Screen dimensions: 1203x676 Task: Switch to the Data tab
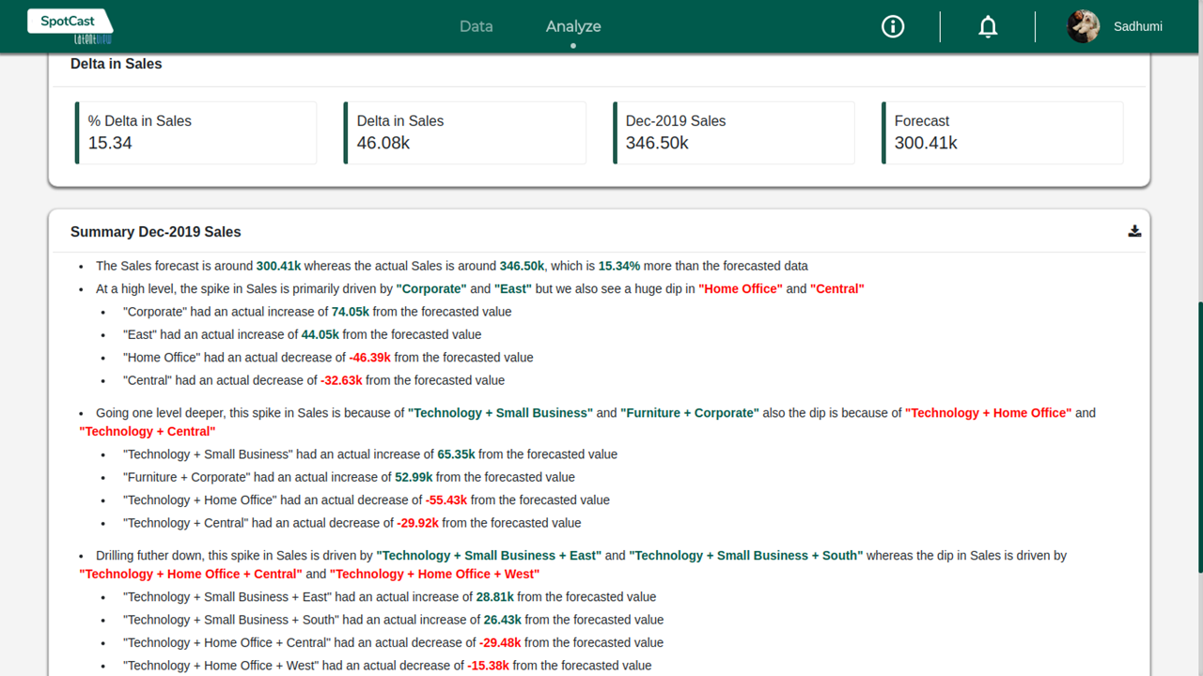point(477,26)
